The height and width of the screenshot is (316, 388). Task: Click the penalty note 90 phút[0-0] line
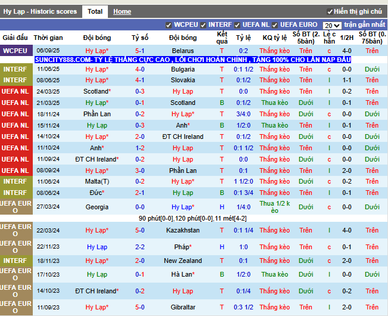pos(193,218)
